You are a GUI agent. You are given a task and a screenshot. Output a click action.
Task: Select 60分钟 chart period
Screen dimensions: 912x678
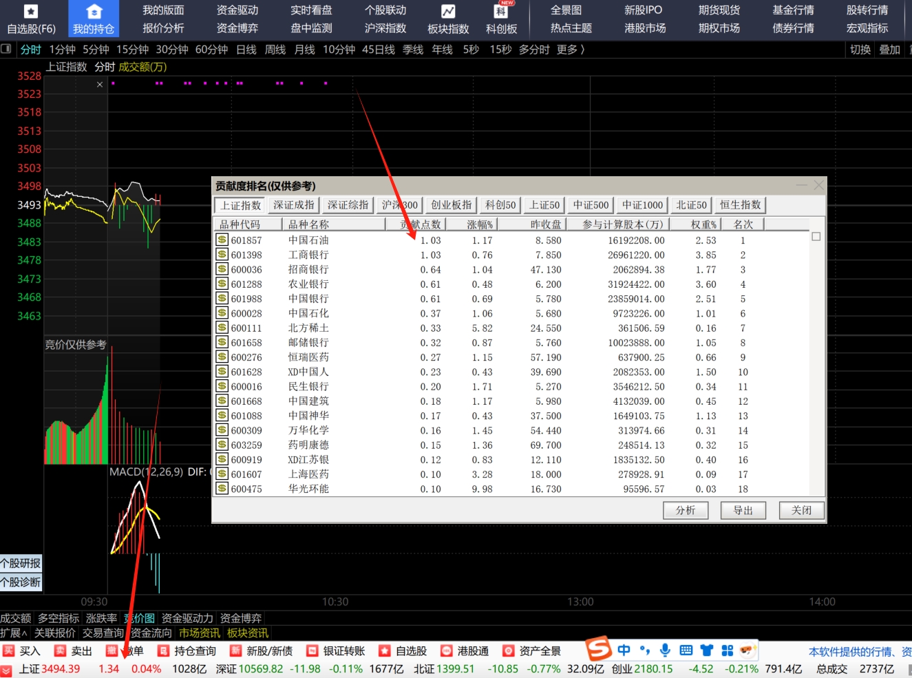pyautogui.click(x=211, y=50)
